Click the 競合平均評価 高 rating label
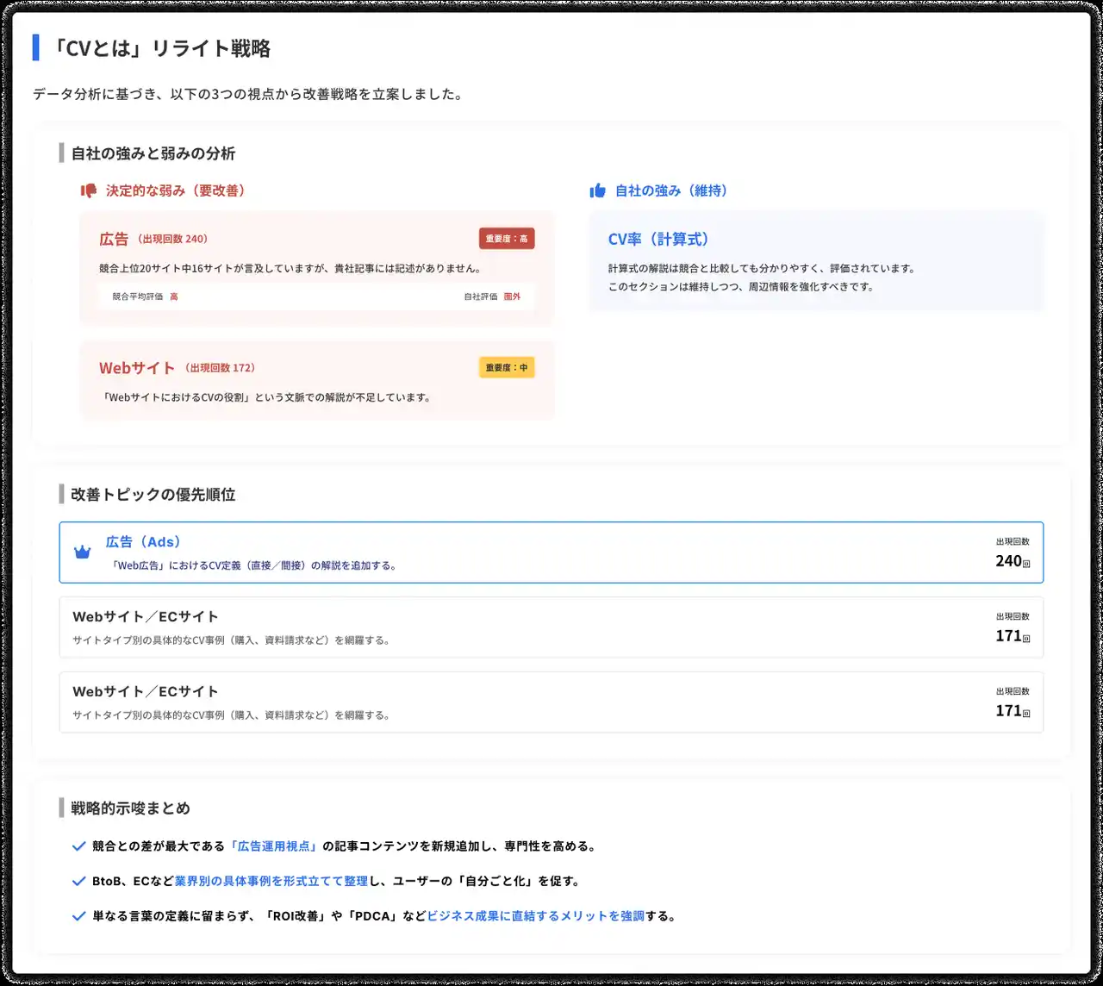Image resolution: width=1103 pixels, height=986 pixels. (145, 296)
